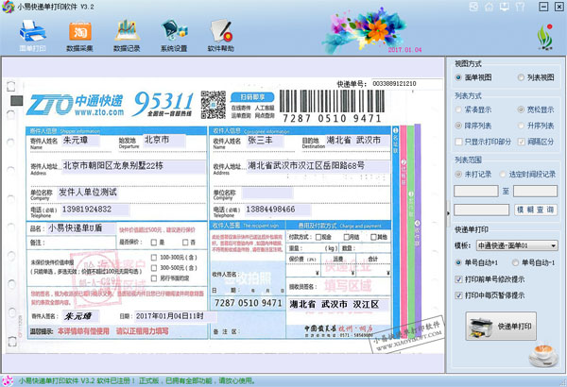
Task: Click recipient name field 张三丰
Action: pyautogui.click(x=265, y=141)
